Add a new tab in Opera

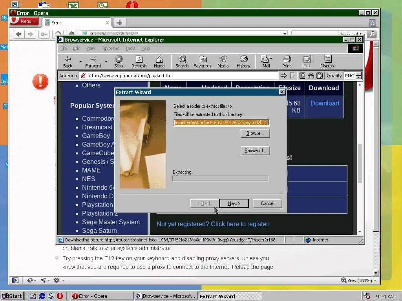[x=119, y=23]
